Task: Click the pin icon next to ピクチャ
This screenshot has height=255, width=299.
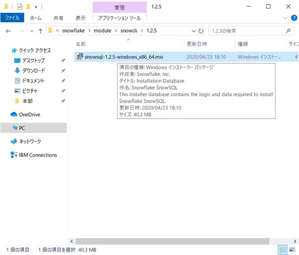Action: 63,91
